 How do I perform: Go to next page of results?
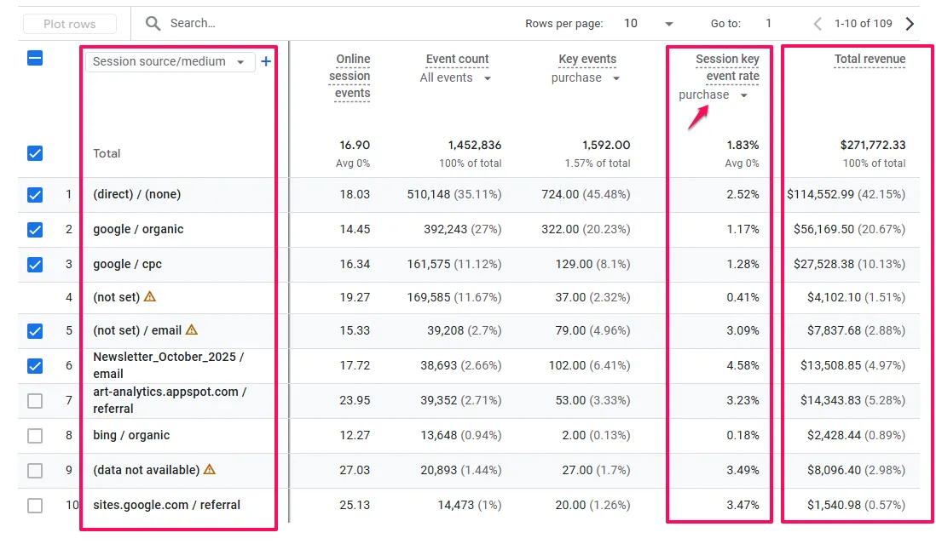coord(910,24)
